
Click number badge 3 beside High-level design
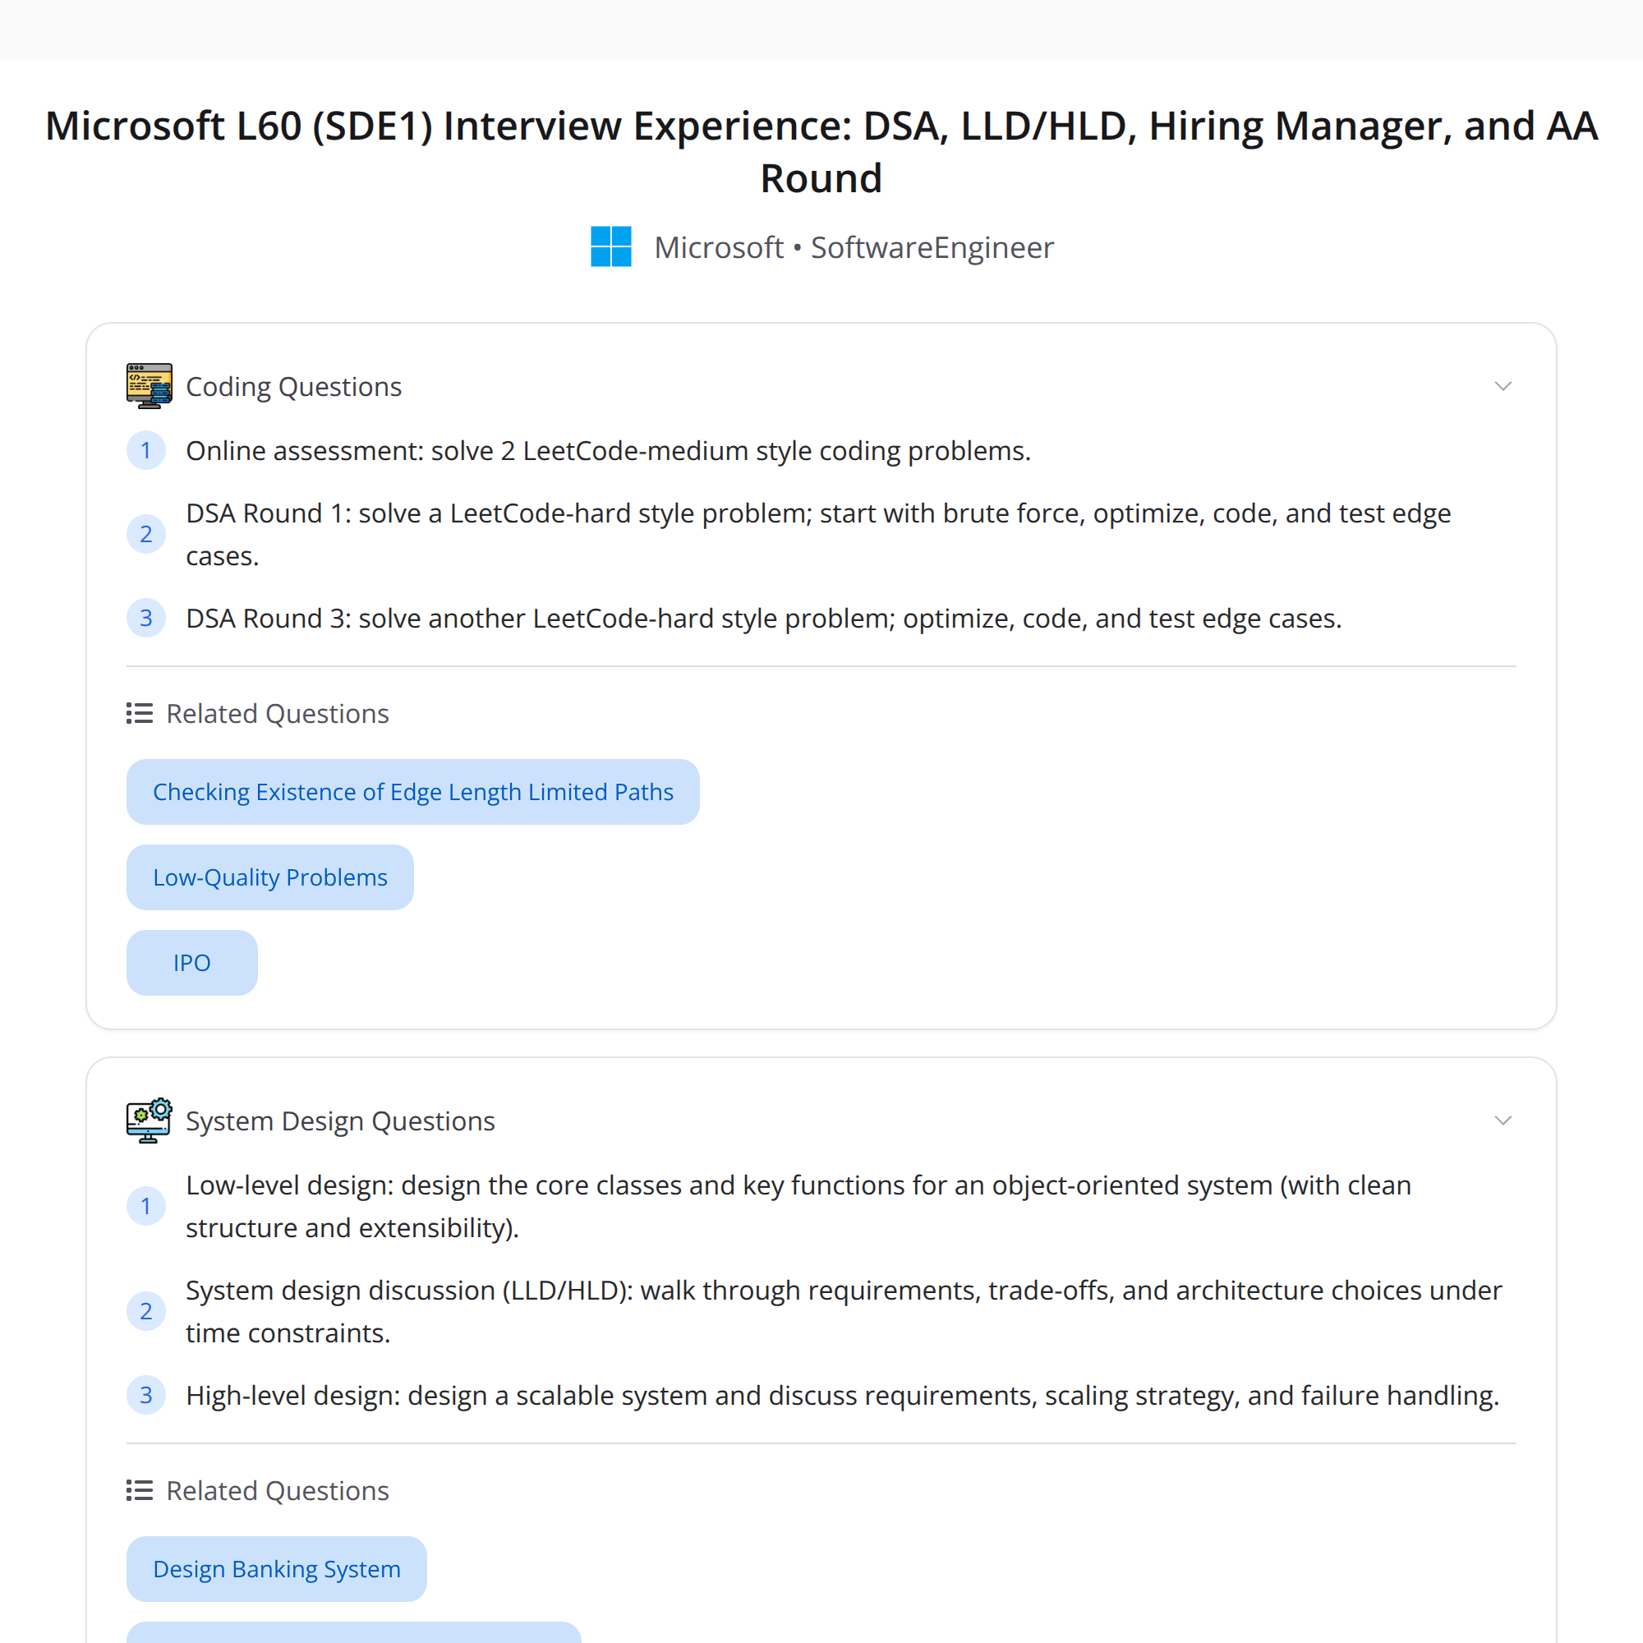pyautogui.click(x=146, y=1396)
